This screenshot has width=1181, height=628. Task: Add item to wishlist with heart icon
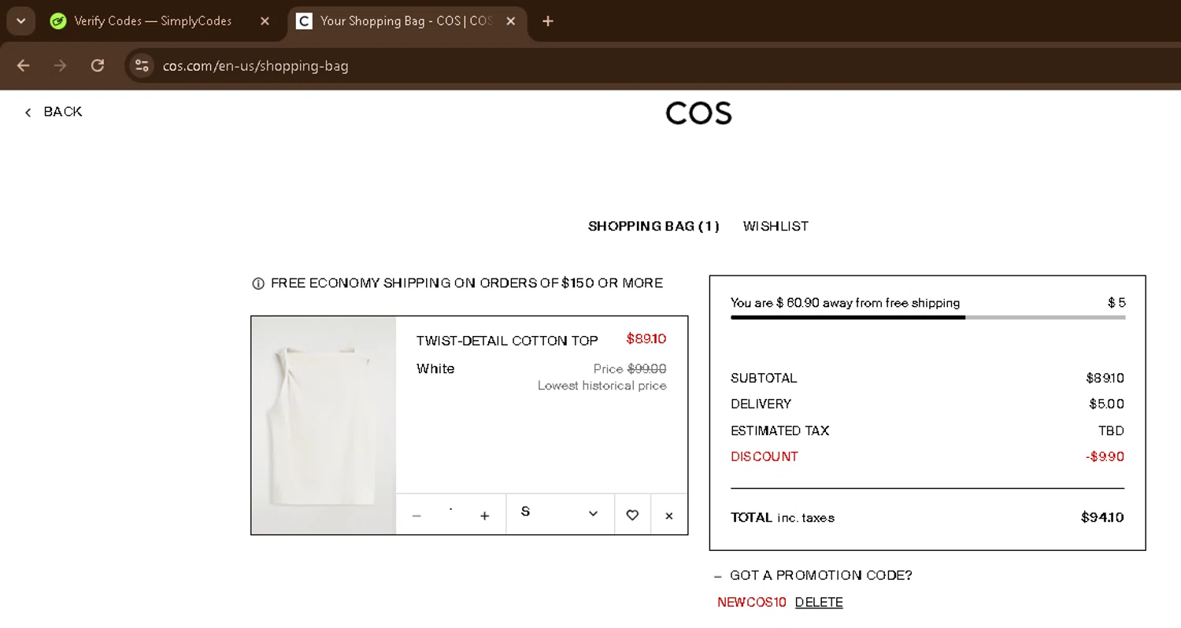(632, 515)
